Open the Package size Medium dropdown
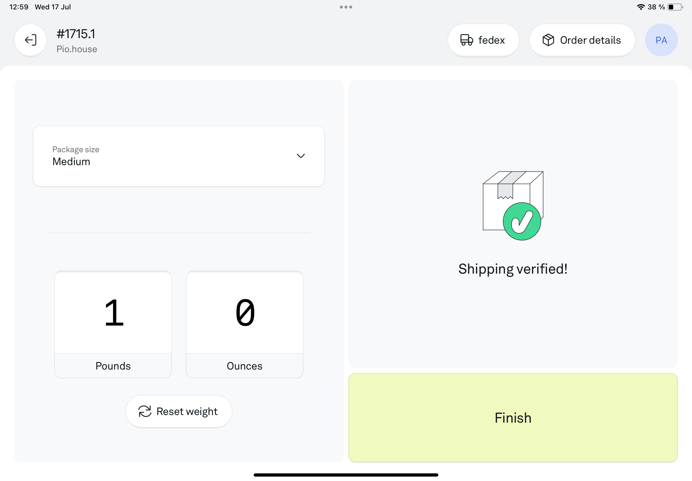This screenshot has height=481, width=692. click(x=178, y=156)
